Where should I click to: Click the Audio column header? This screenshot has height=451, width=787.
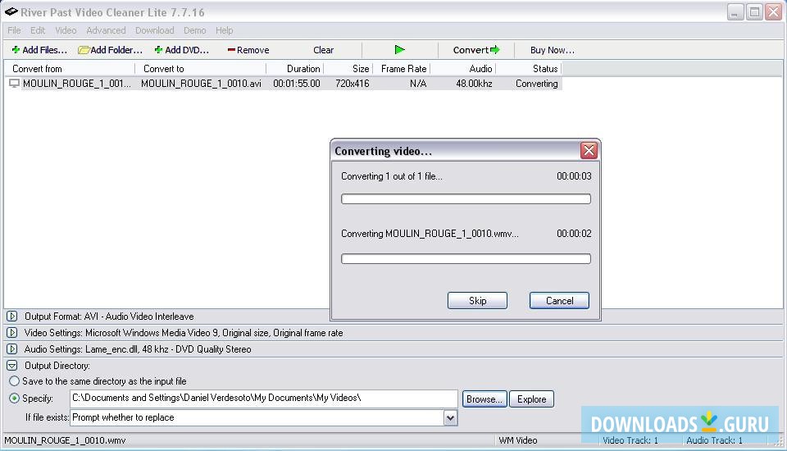[x=462, y=69]
